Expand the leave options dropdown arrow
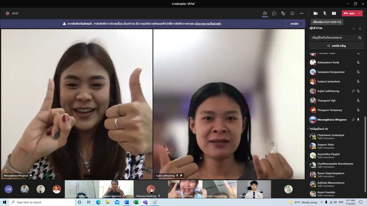 pos(360,13)
